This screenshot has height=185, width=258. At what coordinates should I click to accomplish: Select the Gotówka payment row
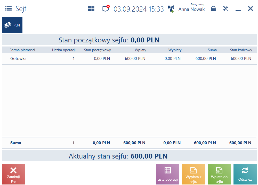tap(129, 59)
